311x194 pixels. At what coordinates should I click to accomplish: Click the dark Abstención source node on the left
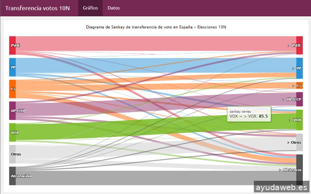point(12,176)
